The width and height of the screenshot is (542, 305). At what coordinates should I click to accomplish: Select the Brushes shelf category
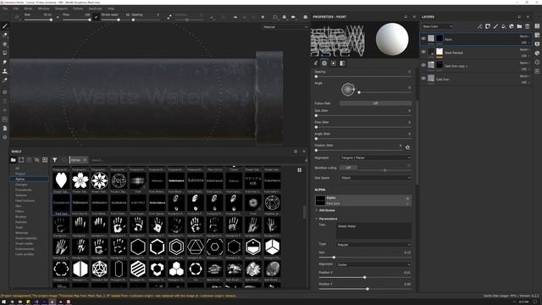[20, 217]
